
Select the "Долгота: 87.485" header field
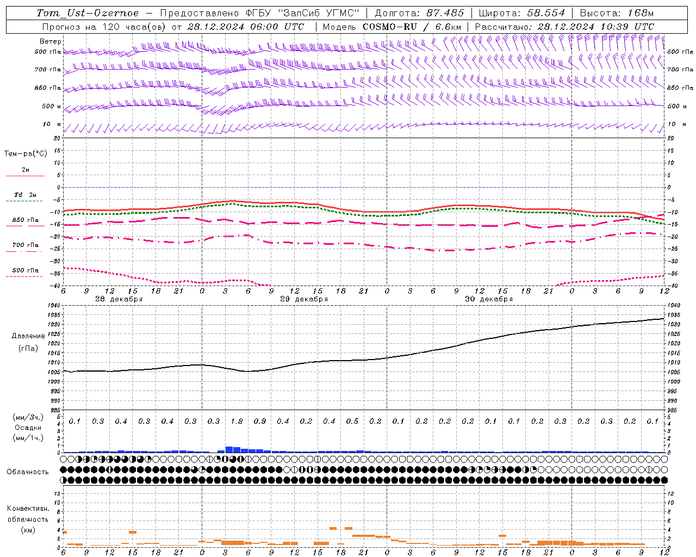coord(420,13)
